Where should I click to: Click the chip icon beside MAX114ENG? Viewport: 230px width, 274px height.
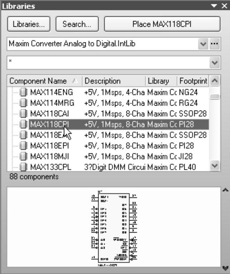(x=24, y=92)
